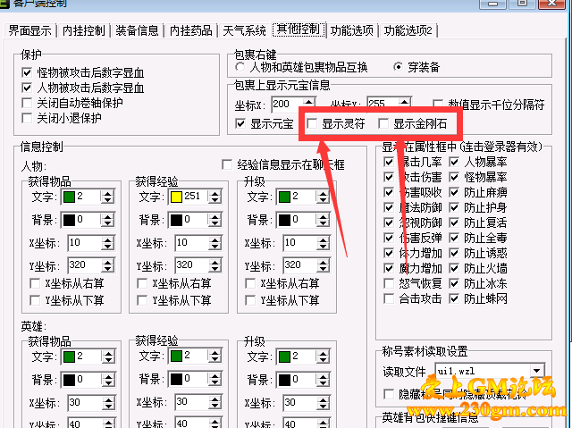Enable the 合击攻击 checkbox
This screenshot has width=572, height=428.
pos(389,299)
